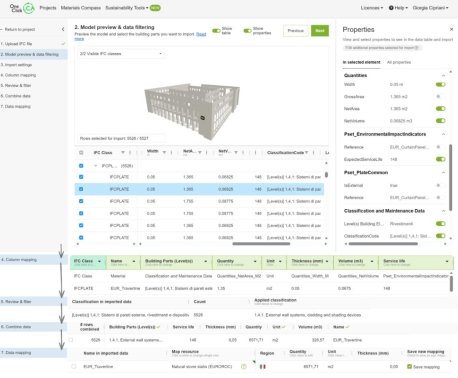Follow the Read more link
The image size is (458, 378).
(x=201, y=34)
